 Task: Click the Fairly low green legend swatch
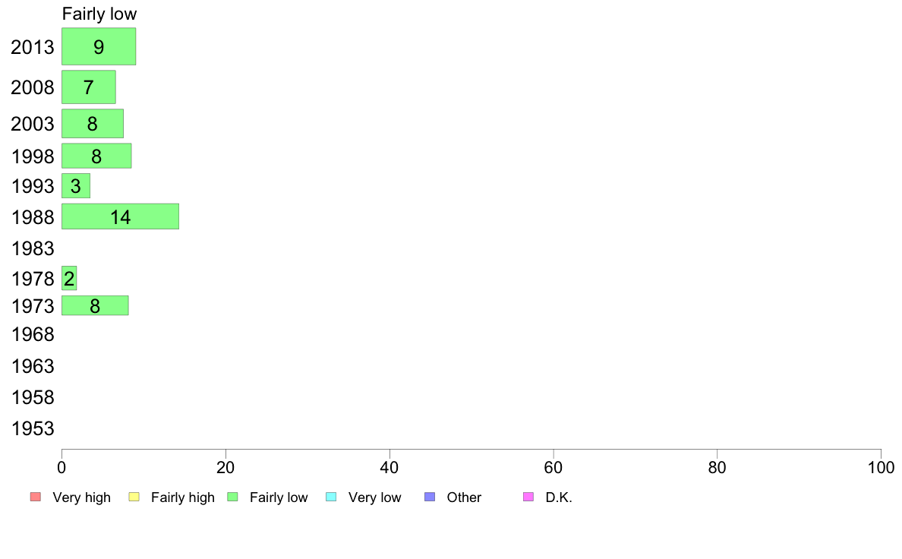pyautogui.click(x=232, y=497)
